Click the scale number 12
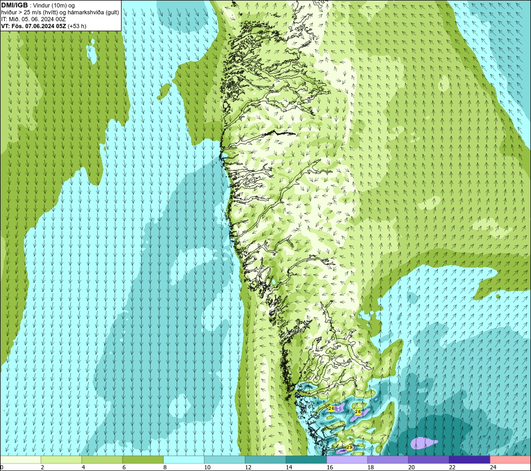The image size is (531, 471). coord(248,467)
